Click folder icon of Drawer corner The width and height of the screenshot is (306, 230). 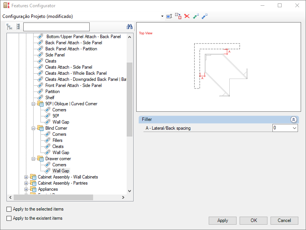(40, 159)
